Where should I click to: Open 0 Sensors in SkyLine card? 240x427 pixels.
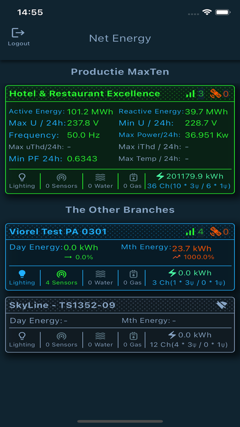[x=61, y=340]
